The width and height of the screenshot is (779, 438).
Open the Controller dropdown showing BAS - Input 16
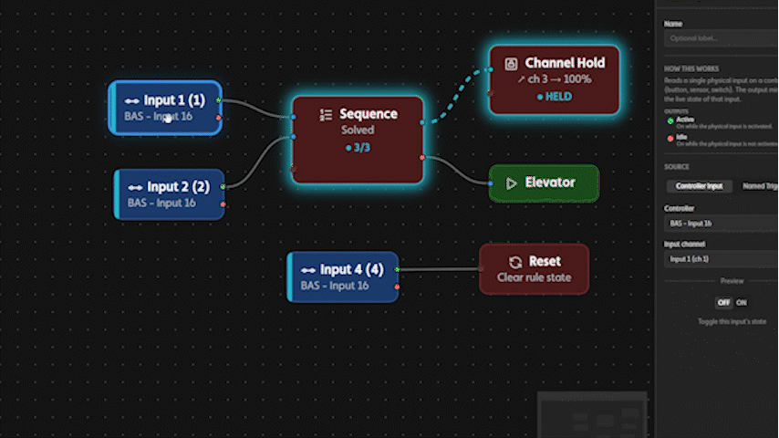pyautogui.click(x=721, y=224)
